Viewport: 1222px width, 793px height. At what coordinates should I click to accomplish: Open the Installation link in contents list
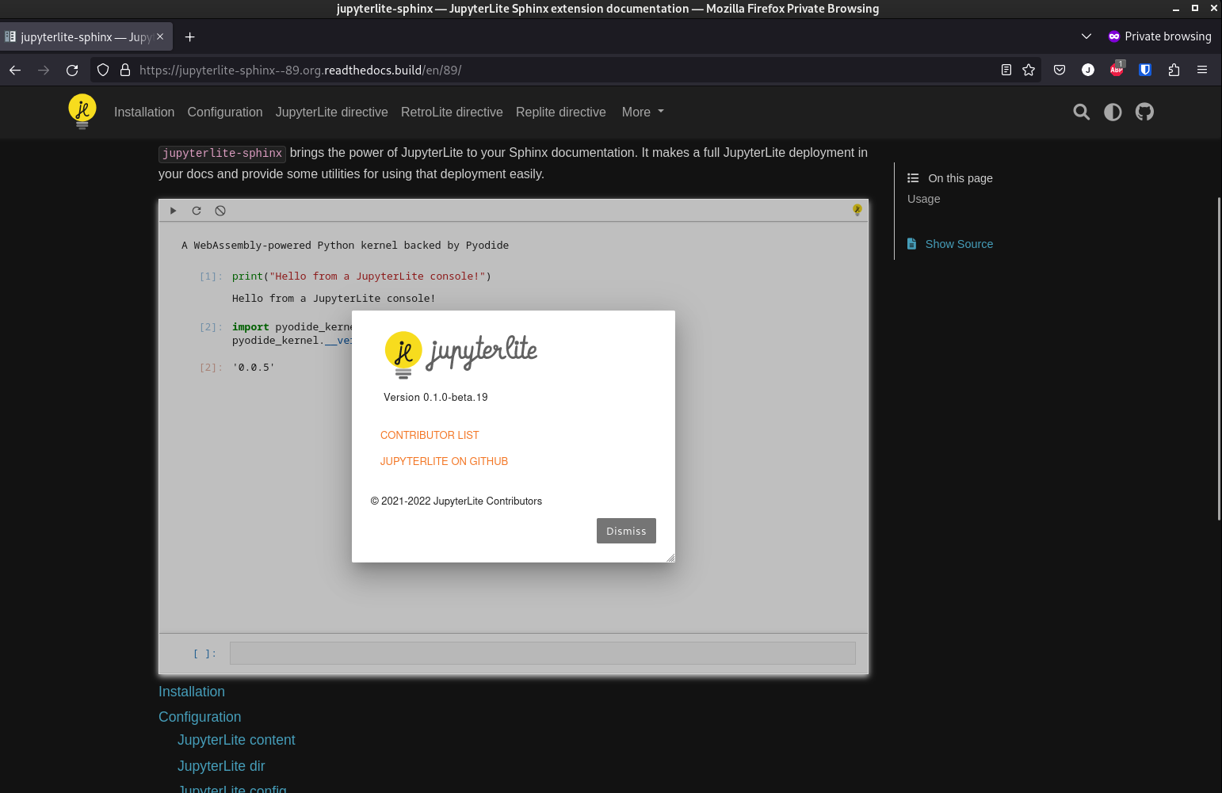(192, 692)
